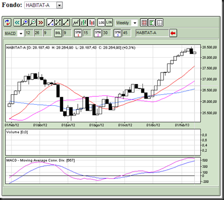Viewport: 224px width, 200px height.
Task: Enable logarithmic scale with LOG
Action: [101, 23]
